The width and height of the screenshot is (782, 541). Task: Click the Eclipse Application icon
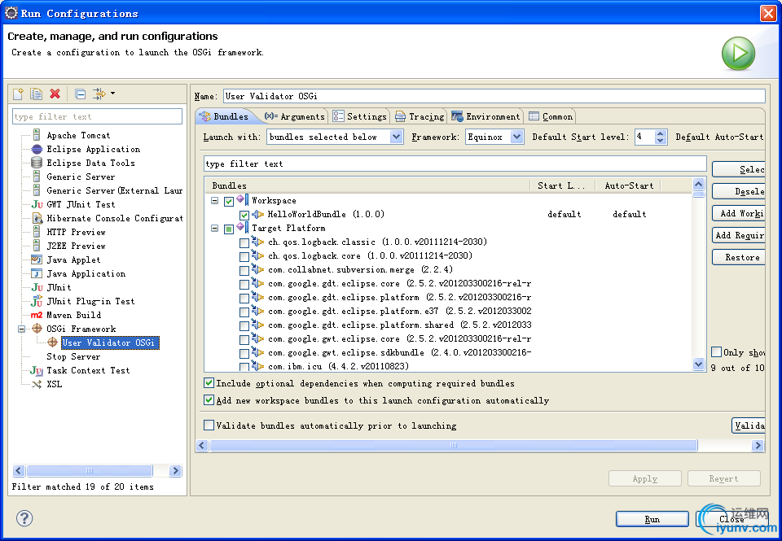click(37, 149)
